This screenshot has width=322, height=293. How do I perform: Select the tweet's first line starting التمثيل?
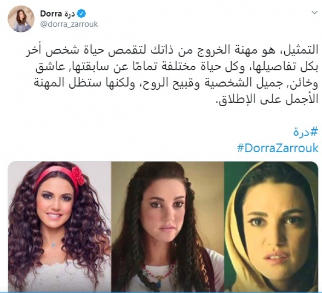pyautogui.click(x=172, y=50)
